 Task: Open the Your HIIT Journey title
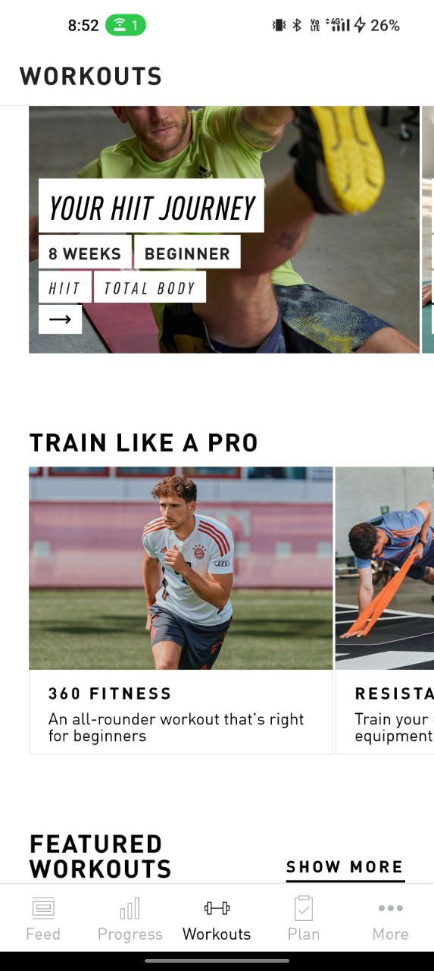151,206
